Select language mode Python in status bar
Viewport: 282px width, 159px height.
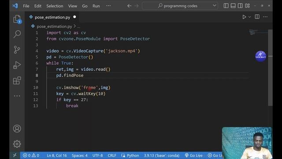pos(133,155)
